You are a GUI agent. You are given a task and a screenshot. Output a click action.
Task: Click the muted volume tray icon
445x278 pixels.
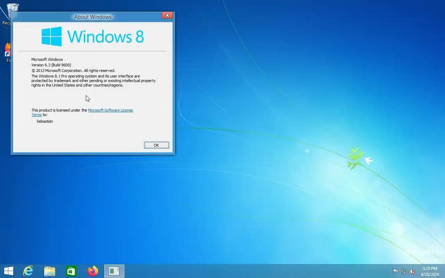pos(412,271)
